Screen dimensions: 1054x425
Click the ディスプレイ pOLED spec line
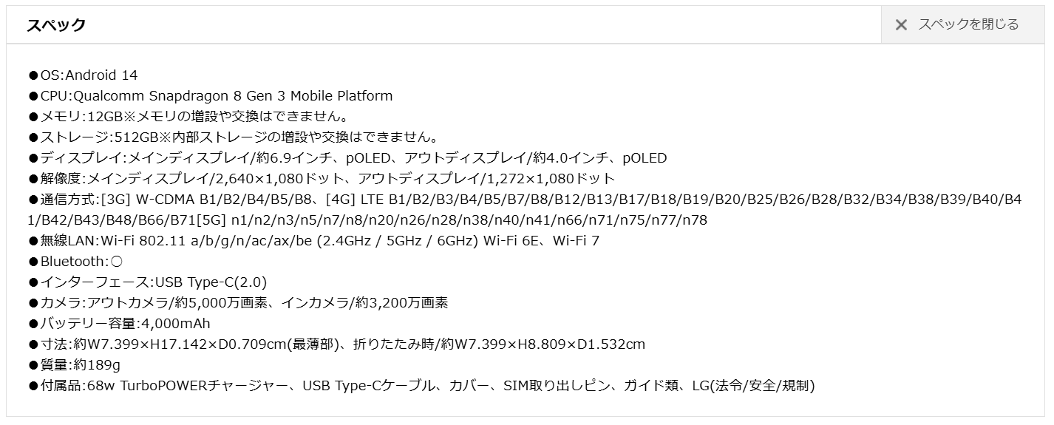click(x=348, y=157)
